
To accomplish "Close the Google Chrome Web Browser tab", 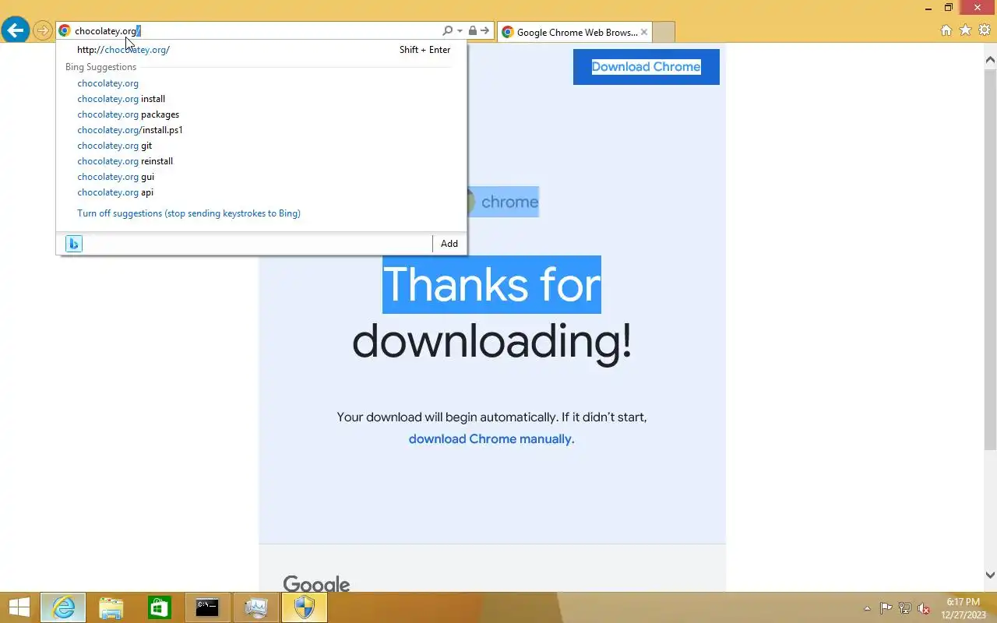I will coord(644,33).
